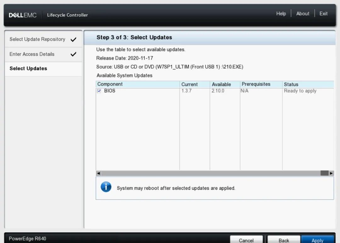Click the Lifecycle Controller title icon area

tap(67, 15)
